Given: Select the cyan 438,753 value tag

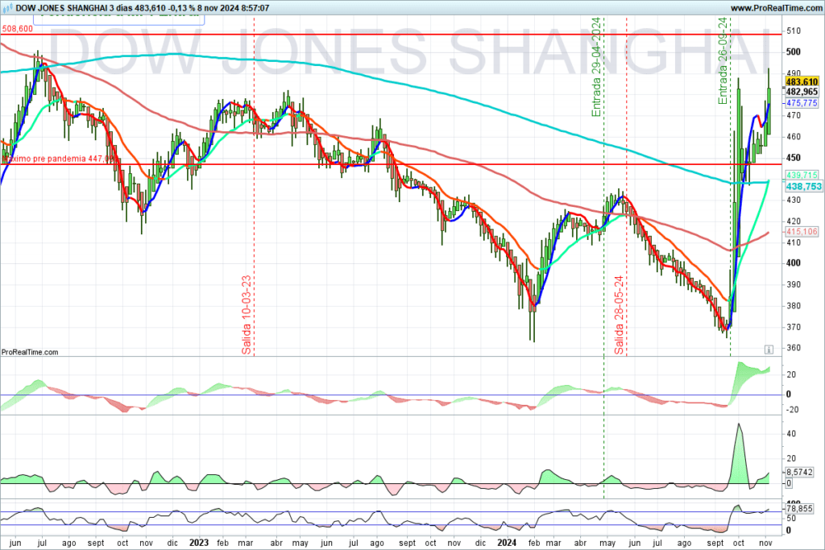Looking at the screenshot, I should (x=804, y=187).
